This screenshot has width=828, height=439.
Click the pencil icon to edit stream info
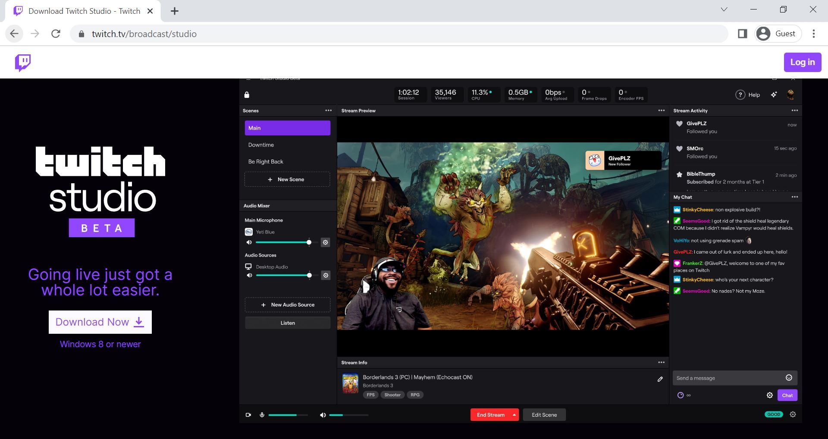660,379
